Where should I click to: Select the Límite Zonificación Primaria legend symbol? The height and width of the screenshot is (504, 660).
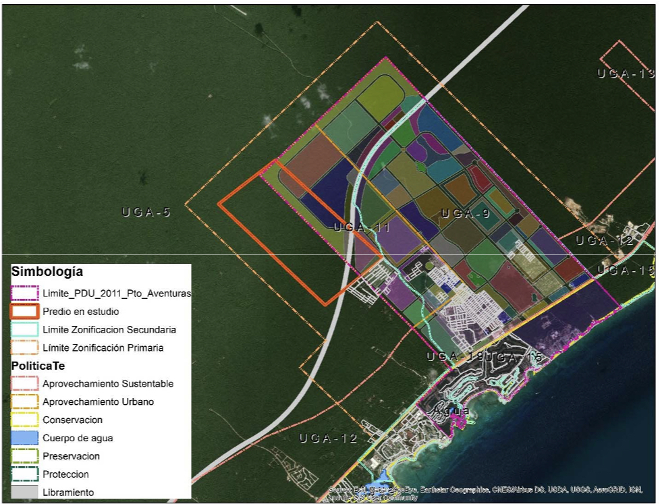click(x=24, y=347)
